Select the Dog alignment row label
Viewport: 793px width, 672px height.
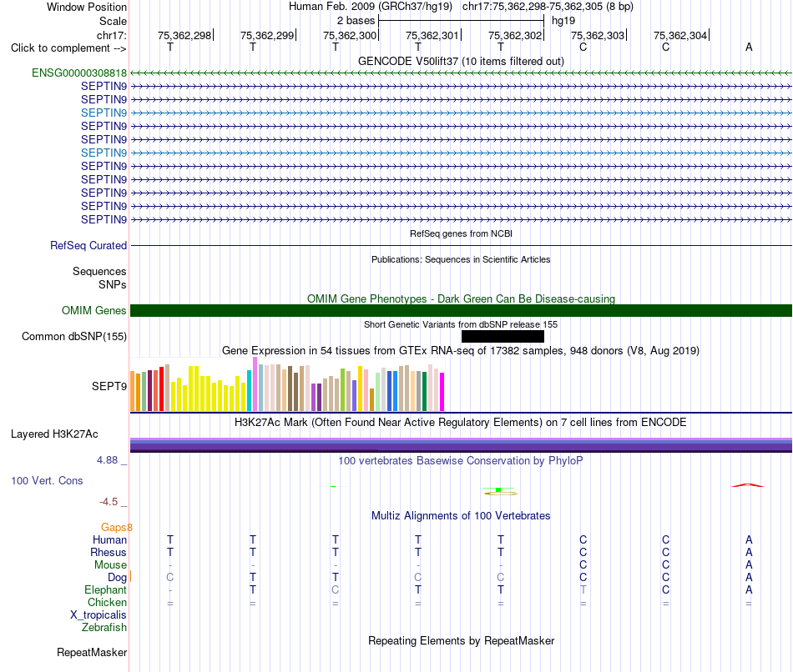click(117, 578)
